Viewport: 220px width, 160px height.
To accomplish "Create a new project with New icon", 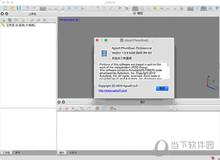I will tap(5, 8).
